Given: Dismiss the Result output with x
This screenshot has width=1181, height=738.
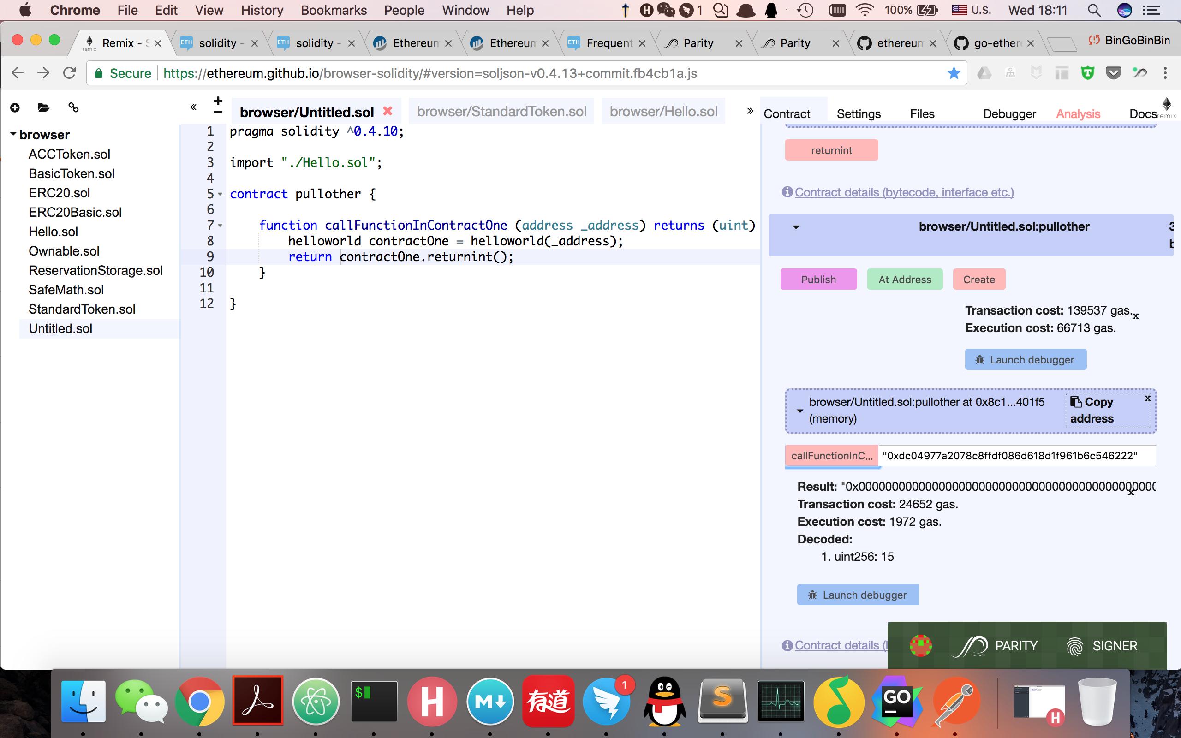Looking at the screenshot, I should (x=1131, y=492).
